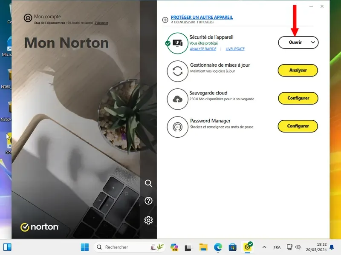Open the clock showing 19:32
Viewport: 341px width, 255px height.
click(x=316, y=247)
